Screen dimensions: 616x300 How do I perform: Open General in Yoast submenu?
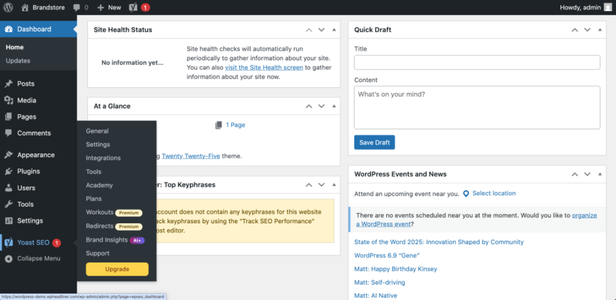(x=97, y=131)
